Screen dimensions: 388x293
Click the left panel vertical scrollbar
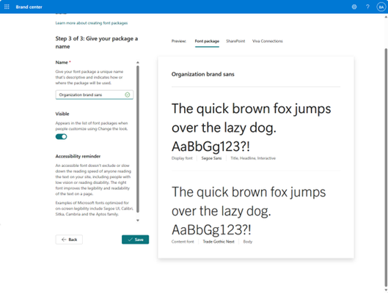point(138,139)
